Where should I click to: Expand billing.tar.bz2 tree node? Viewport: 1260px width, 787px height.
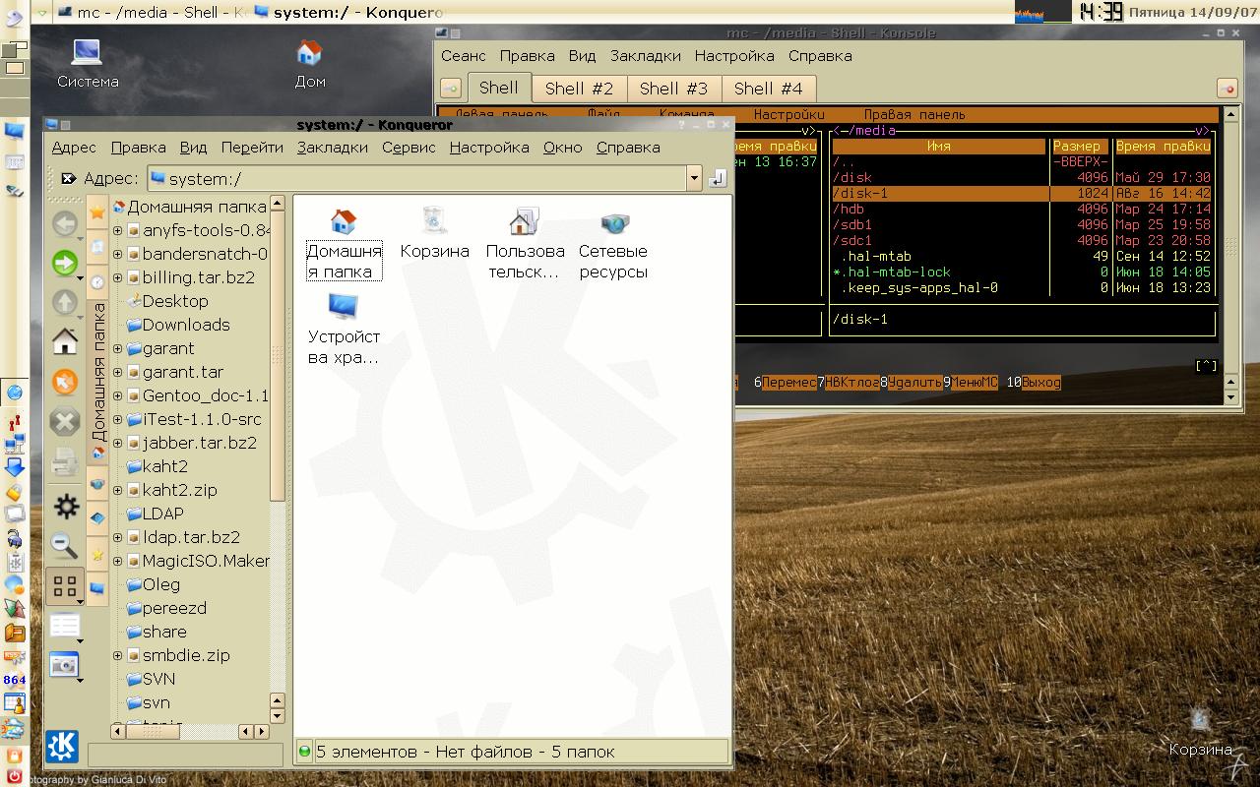click(x=117, y=277)
